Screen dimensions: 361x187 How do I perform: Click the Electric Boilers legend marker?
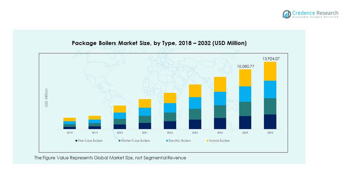point(167,141)
